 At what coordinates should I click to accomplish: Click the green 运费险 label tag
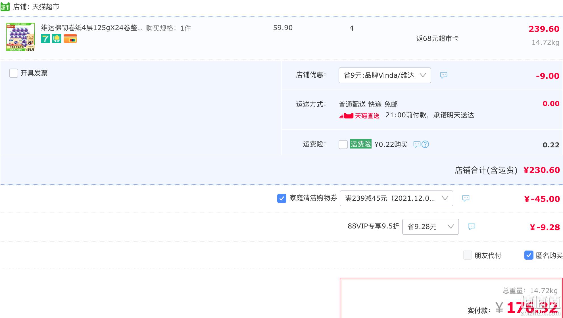361,144
